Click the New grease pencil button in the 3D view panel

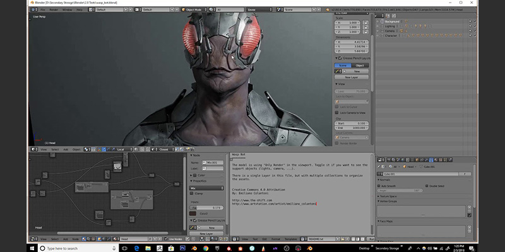pyautogui.click(x=357, y=71)
